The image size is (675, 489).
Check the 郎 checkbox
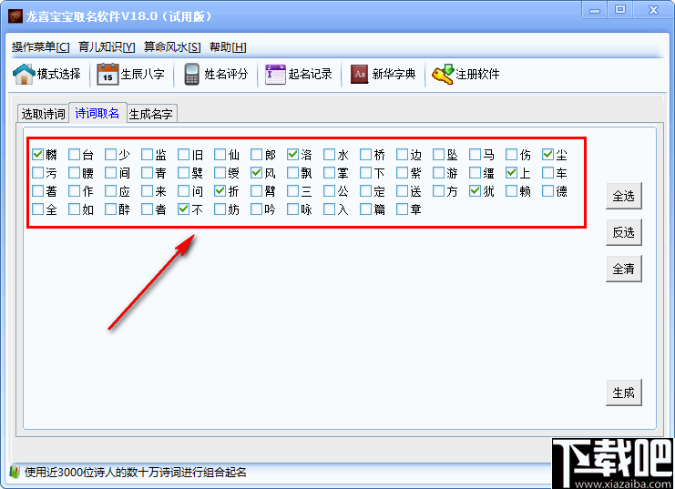coord(257,154)
